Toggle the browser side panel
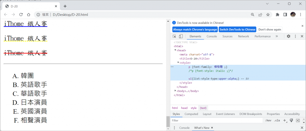This screenshot has width=306, height=131. pos(285,15)
